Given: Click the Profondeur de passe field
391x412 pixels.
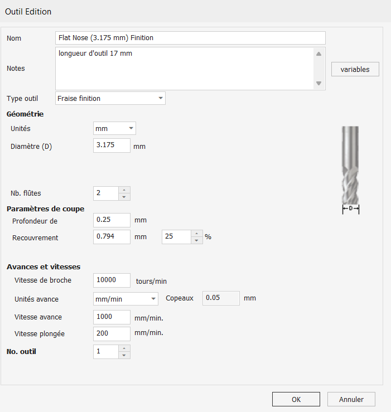Looking at the screenshot, I should 112,220.
